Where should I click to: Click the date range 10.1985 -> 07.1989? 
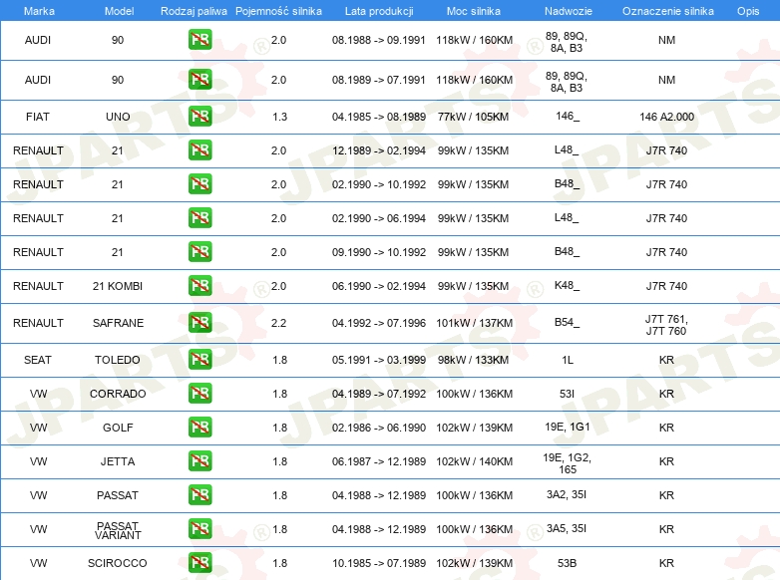pos(379,563)
